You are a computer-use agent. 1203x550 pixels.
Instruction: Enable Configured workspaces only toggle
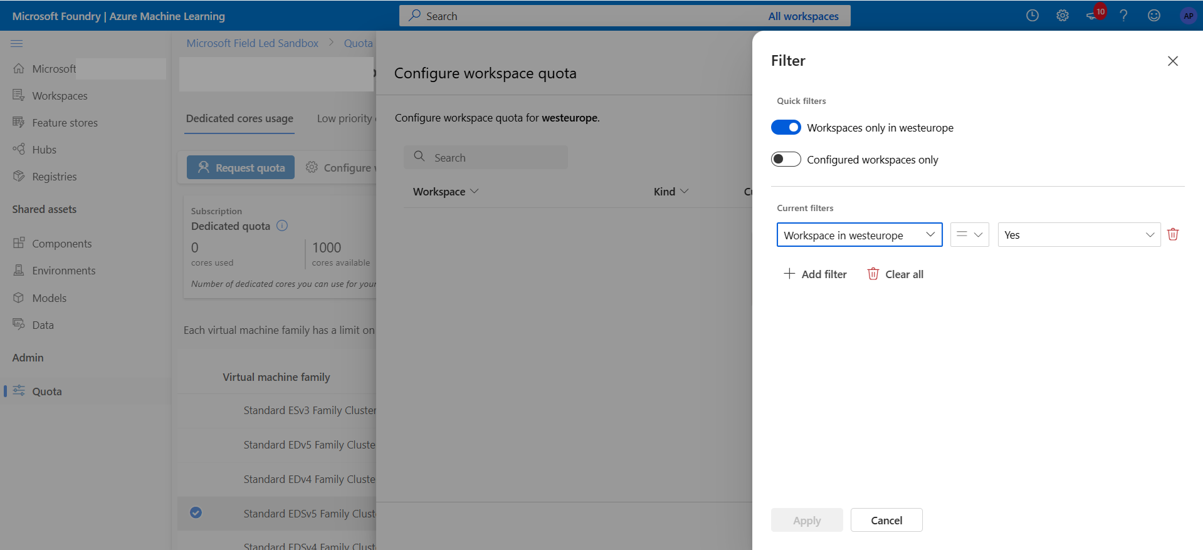click(x=785, y=159)
